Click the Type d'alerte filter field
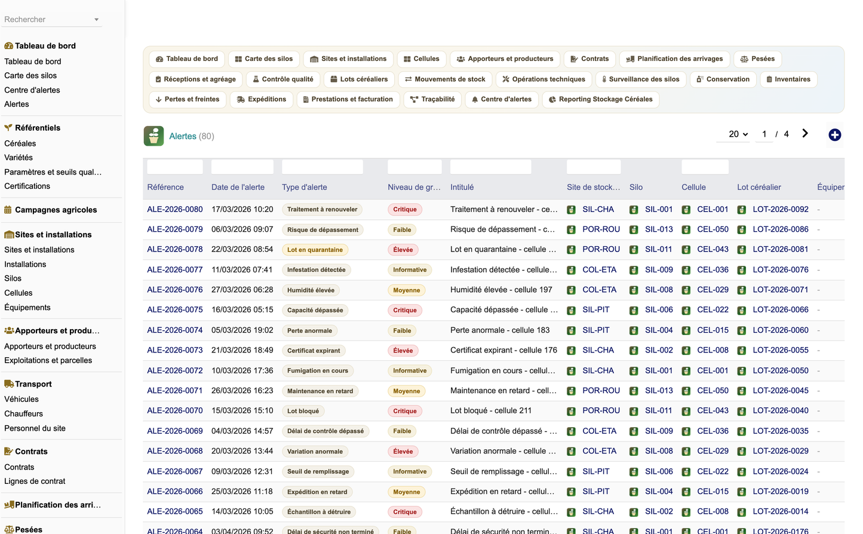Image resolution: width=863 pixels, height=534 pixels. point(323,167)
